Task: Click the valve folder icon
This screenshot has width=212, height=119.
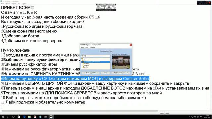Action: [84, 67]
